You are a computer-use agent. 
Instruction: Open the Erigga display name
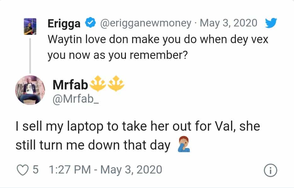(x=65, y=24)
